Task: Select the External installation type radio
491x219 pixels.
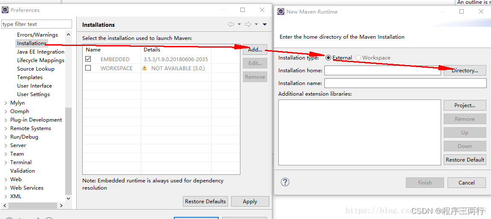Action: [x=328, y=58]
